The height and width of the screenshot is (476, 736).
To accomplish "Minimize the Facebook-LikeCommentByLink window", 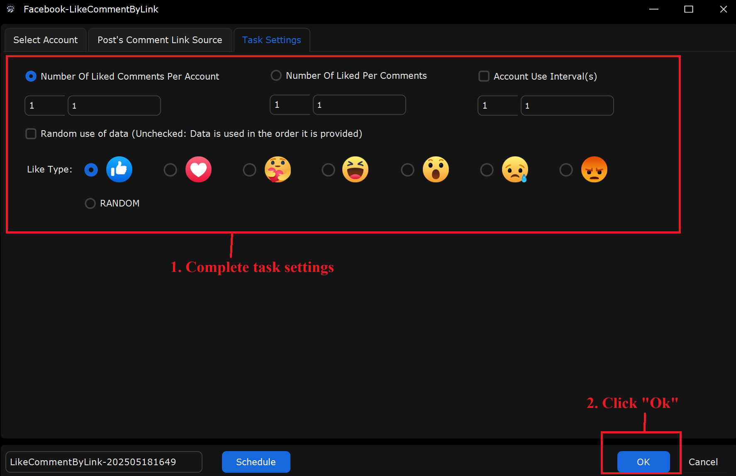I will (654, 9).
